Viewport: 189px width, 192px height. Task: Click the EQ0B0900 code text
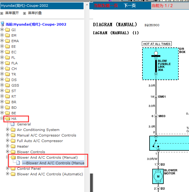tap(152, 25)
